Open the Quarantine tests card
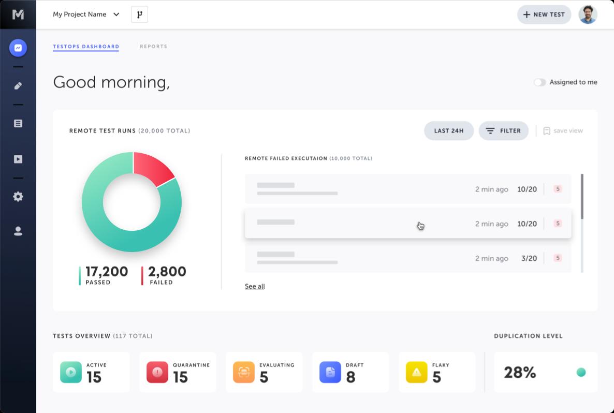Screen dimensions: 614x413 coord(177,372)
